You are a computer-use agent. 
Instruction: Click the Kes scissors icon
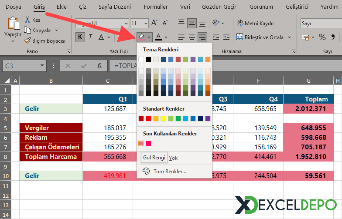coord(27,20)
